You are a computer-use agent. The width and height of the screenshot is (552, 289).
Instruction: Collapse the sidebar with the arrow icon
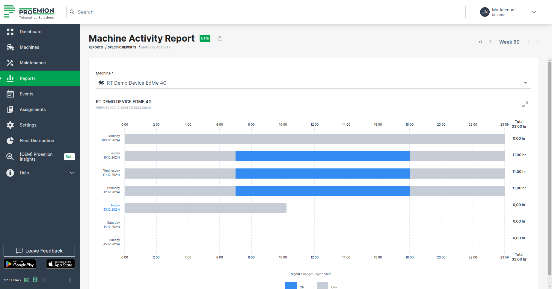[71, 280]
